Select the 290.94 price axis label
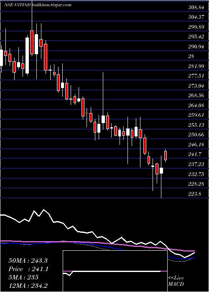This screenshot has height=292, width=209. (x=196, y=47)
